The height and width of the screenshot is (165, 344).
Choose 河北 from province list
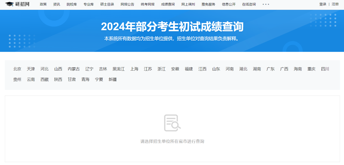pos(45,69)
